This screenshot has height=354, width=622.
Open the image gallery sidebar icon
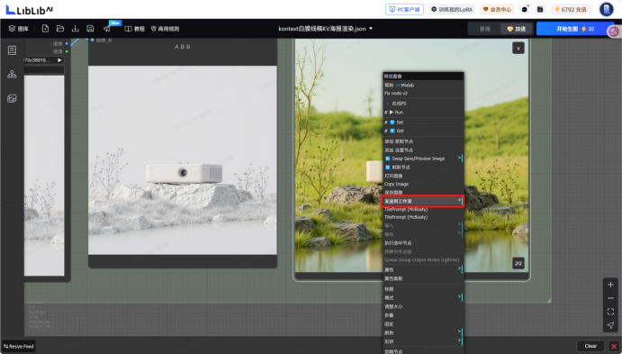(x=12, y=98)
